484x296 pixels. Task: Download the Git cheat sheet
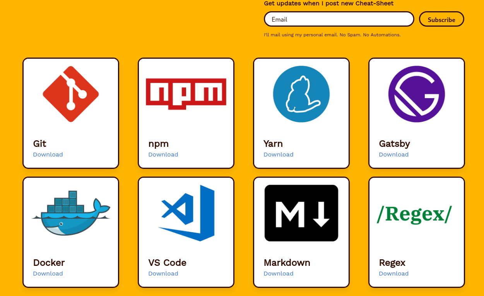point(48,155)
